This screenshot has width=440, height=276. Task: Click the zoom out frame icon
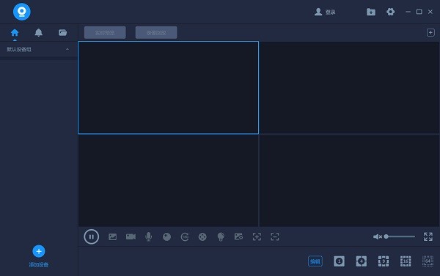tap(275, 236)
